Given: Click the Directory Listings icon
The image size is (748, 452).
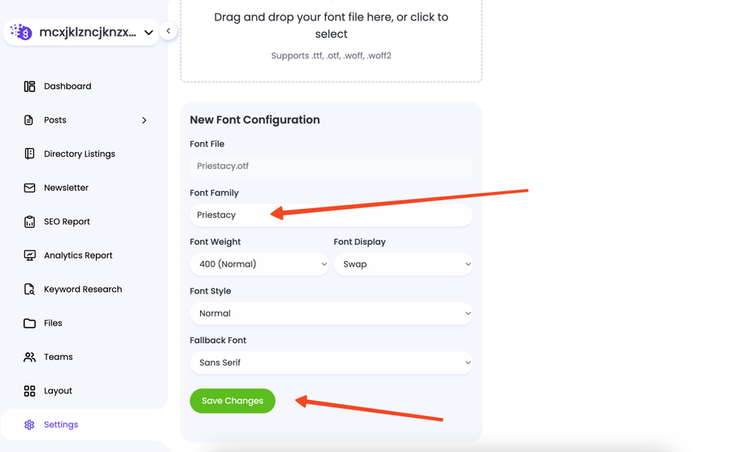Looking at the screenshot, I should click(x=29, y=154).
